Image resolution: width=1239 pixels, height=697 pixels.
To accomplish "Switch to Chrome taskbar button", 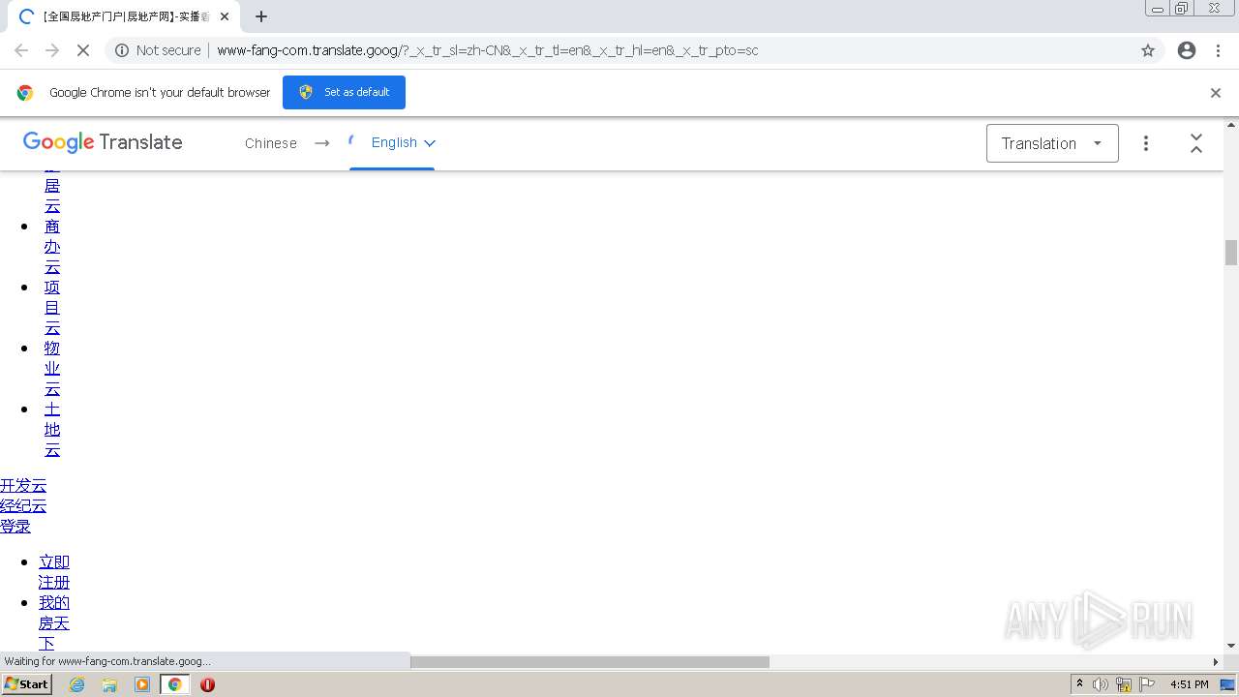I will (175, 684).
